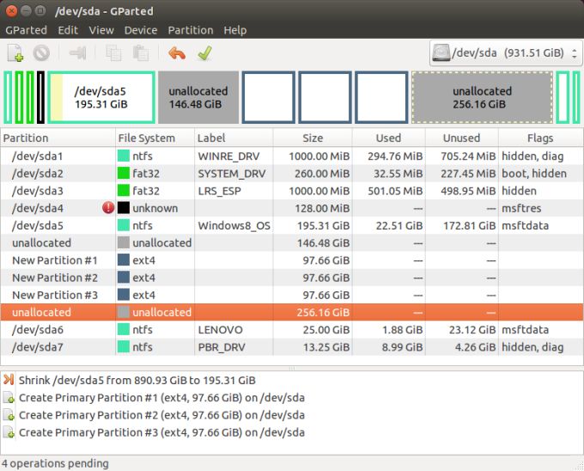Apply all operations with green checkmark
This screenshot has height=471, width=584.
coord(204,53)
